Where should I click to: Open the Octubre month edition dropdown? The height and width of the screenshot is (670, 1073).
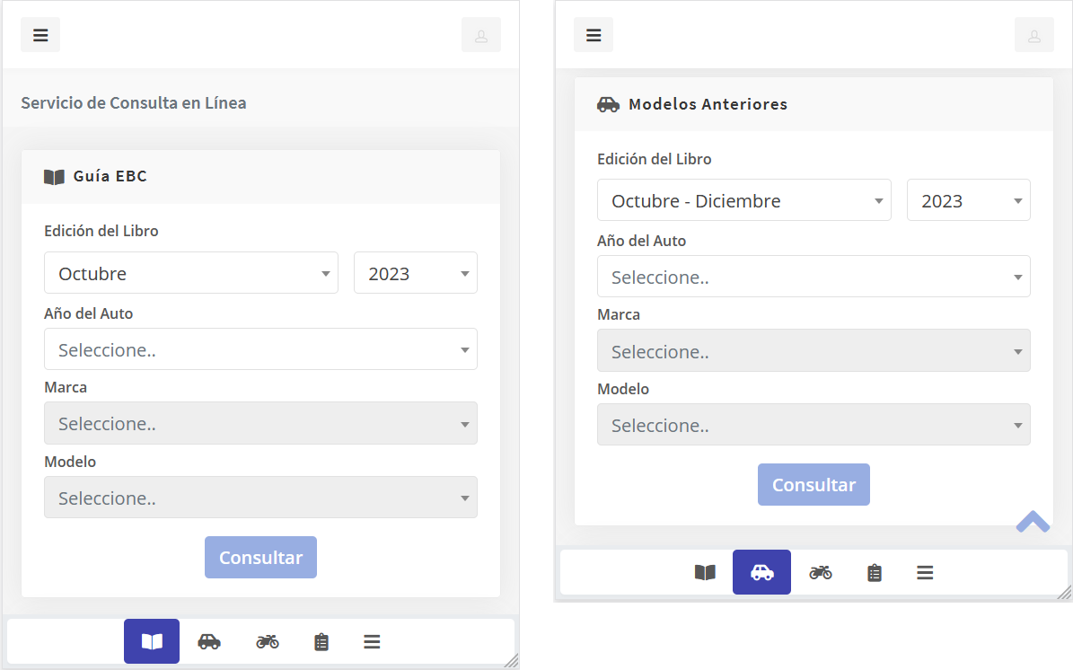click(191, 273)
